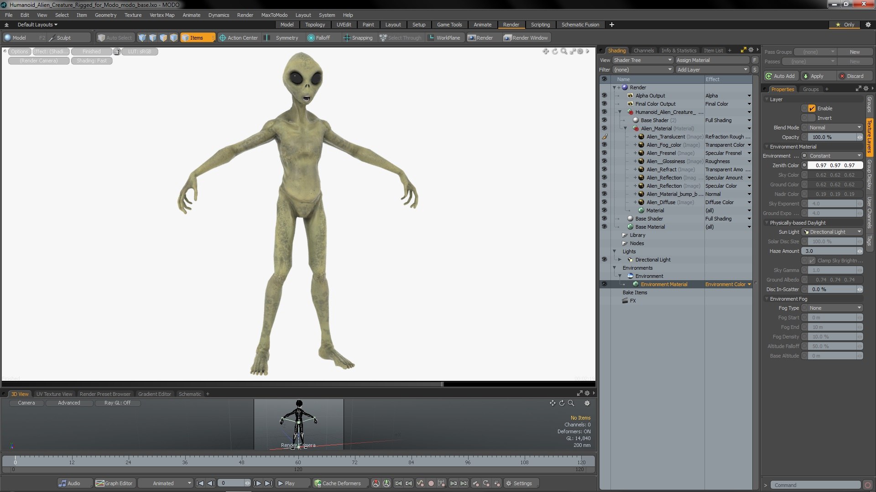Viewport: 876px width, 492px height.
Task: Collapse the Alien_Material tree group
Action: [x=625, y=128]
